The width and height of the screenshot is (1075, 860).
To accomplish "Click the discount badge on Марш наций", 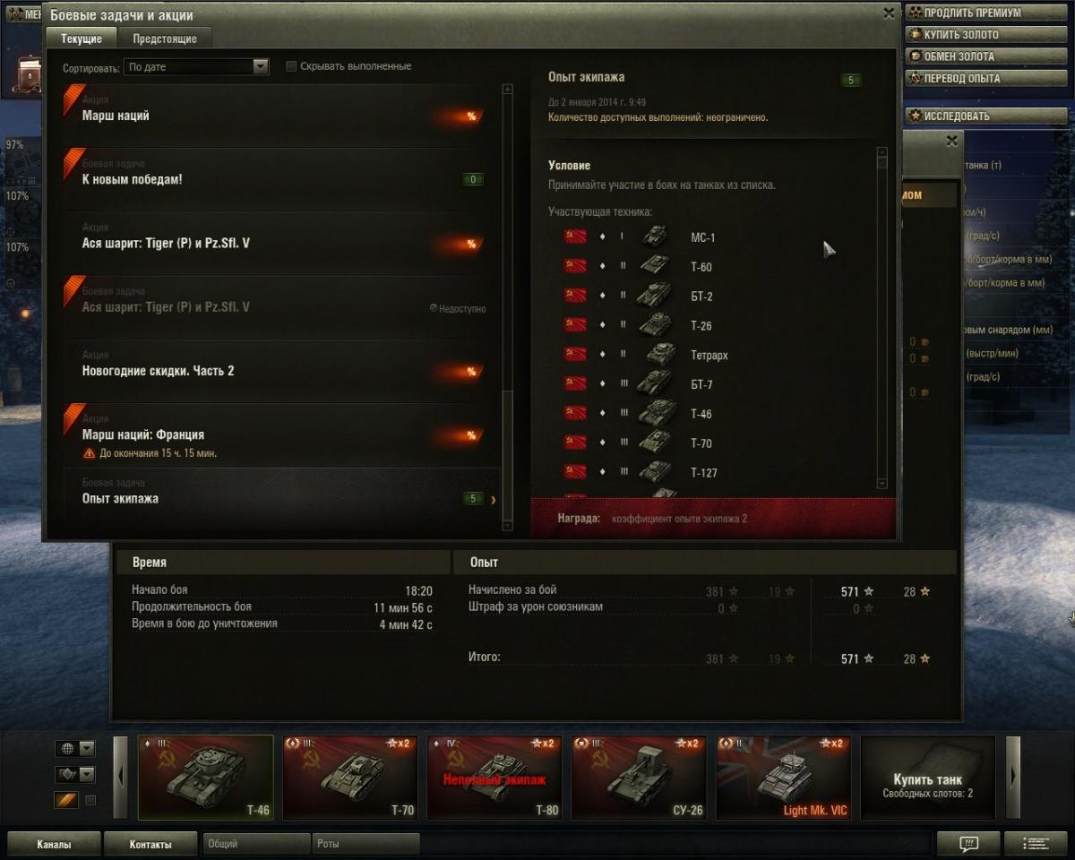I will point(470,116).
